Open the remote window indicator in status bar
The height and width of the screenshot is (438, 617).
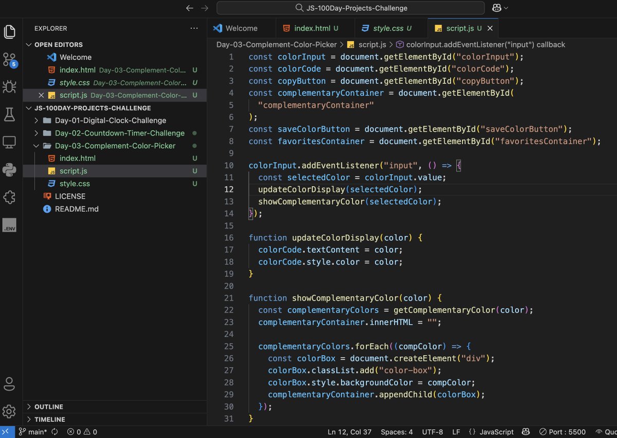click(x=6, y=432)
